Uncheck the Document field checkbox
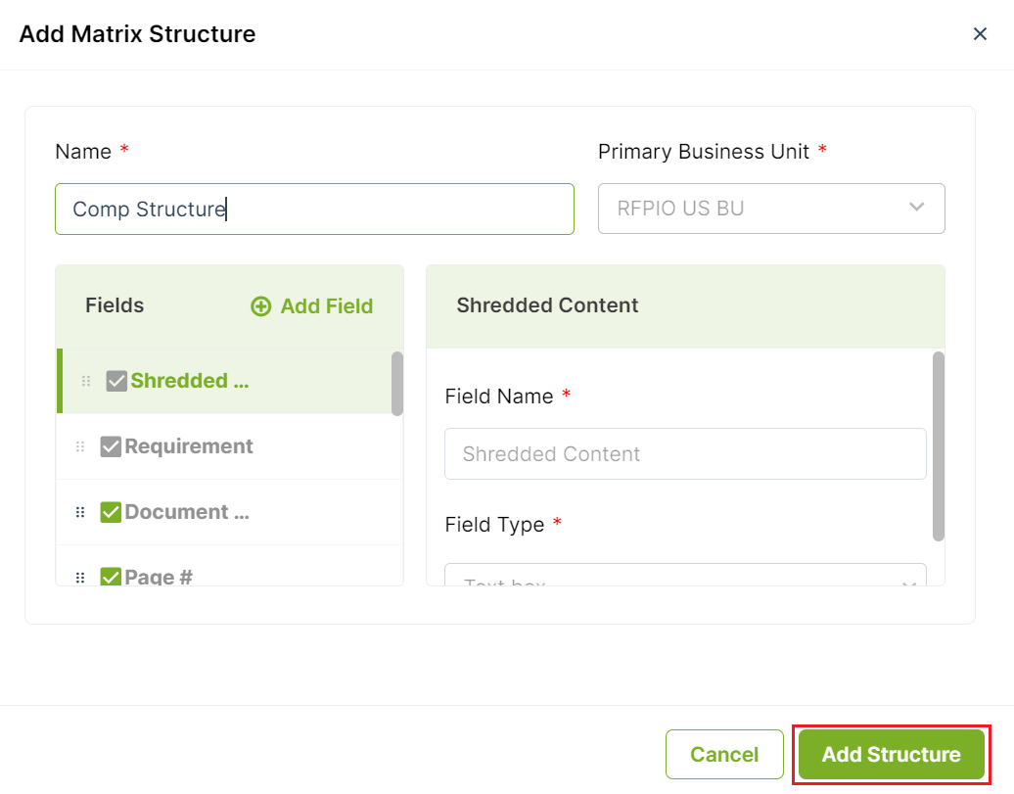 (111, 512)
